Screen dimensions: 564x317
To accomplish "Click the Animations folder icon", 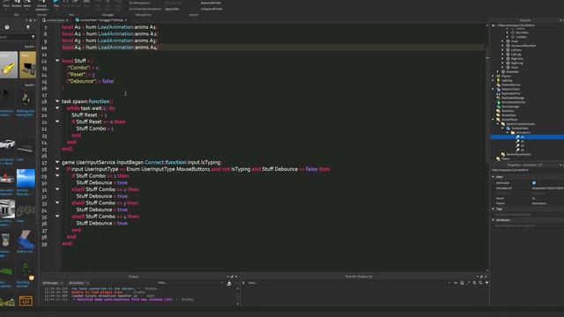I will 513,133.
